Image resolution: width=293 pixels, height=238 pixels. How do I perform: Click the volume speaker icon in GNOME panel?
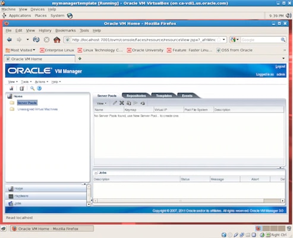[288, 15]
